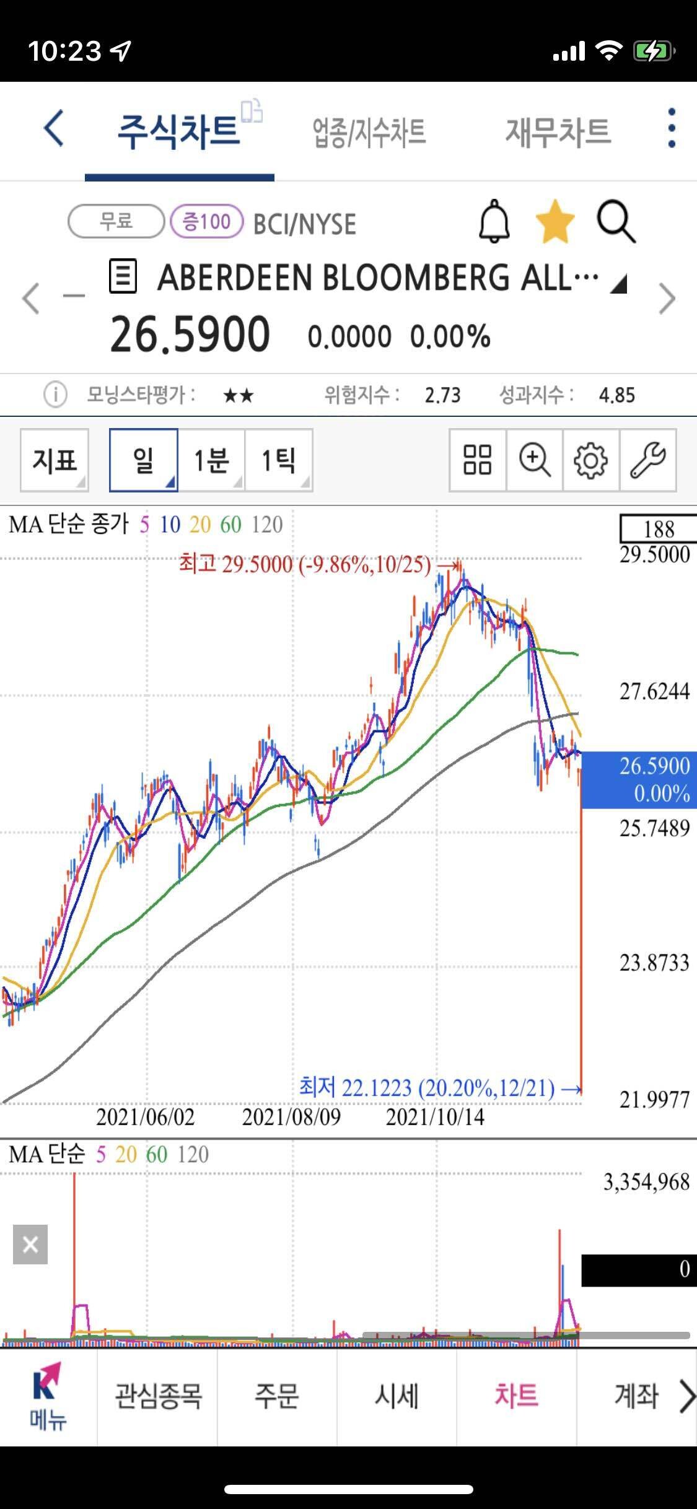Open 관심종목 watchlist tab
Image resolution: width=697 pixels, height=1509 pixels.
157,1397
